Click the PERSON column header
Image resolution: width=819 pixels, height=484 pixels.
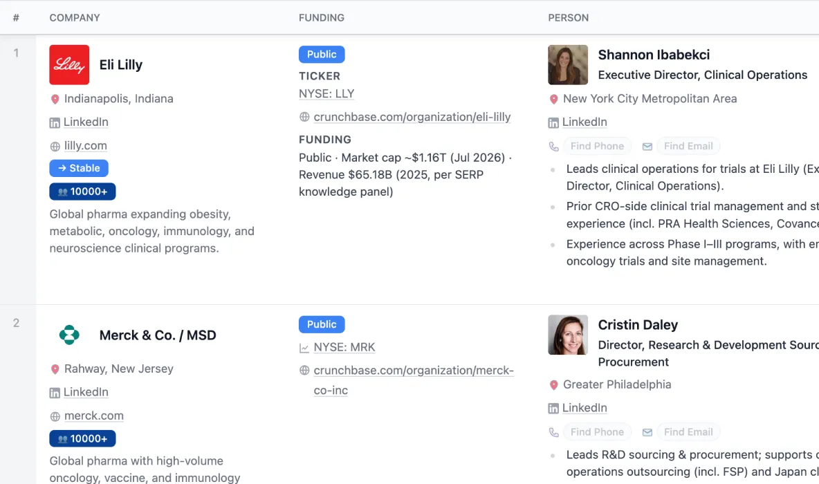pos(569,18)
